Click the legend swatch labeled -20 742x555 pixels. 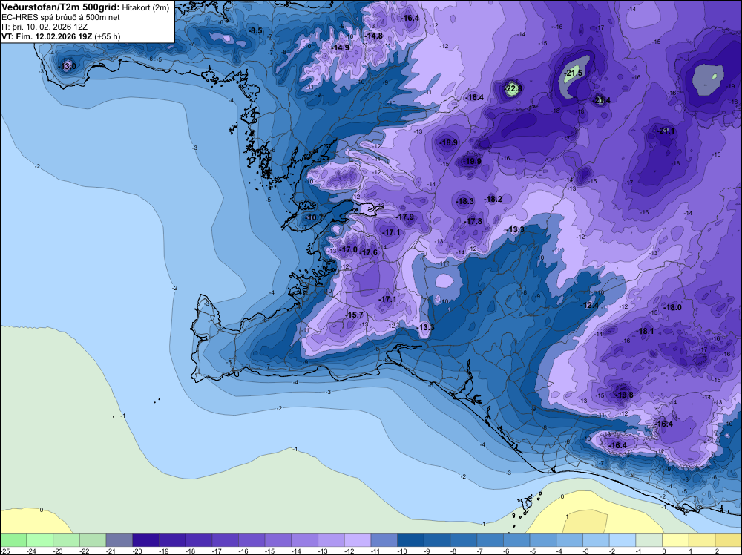[145, 540]
